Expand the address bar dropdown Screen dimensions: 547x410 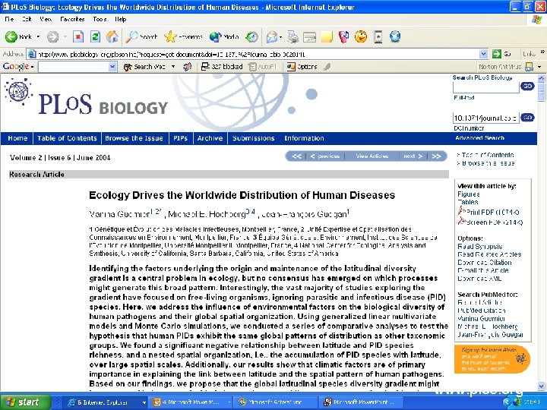coord(483,54)
